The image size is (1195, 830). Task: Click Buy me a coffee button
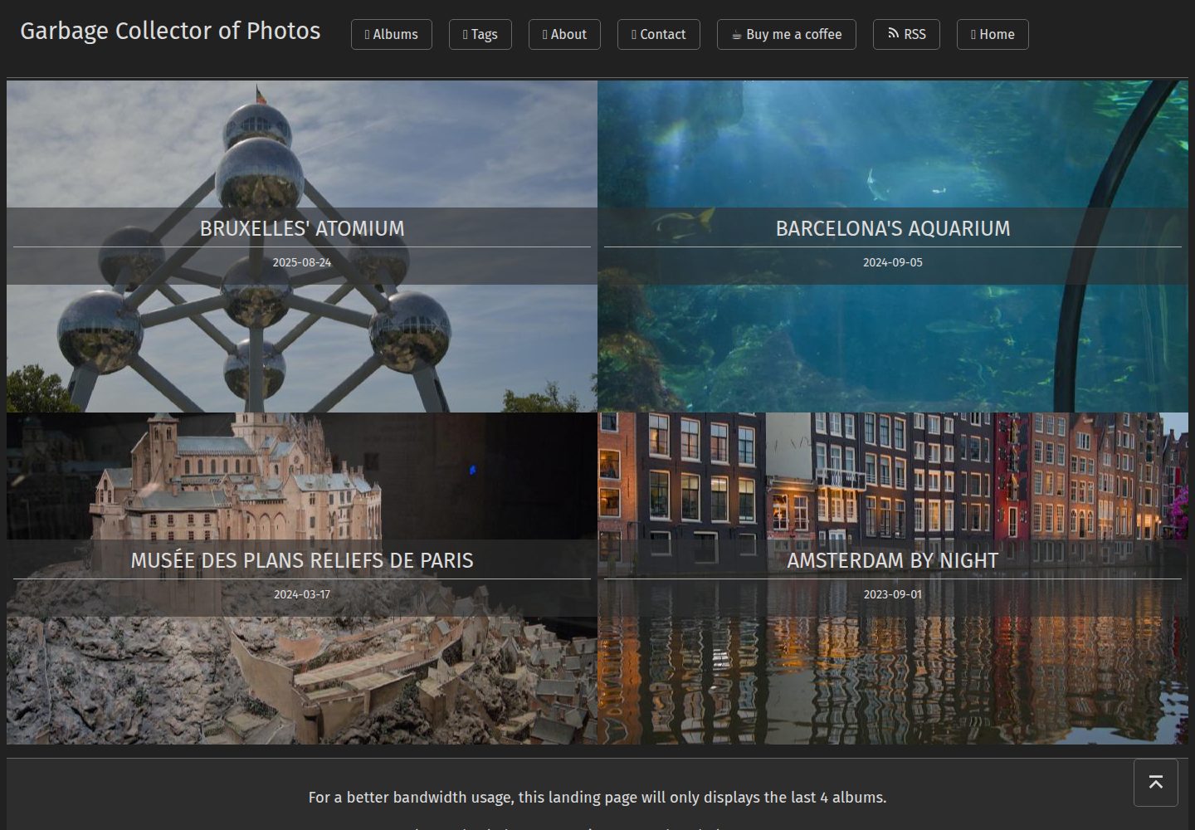(787, 35)
